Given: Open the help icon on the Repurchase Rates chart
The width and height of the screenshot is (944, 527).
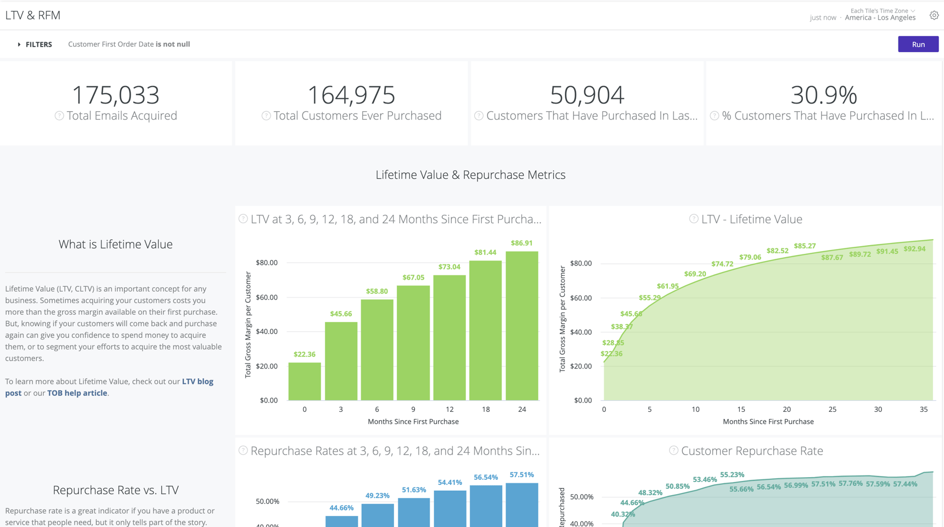Looking at the screenshot, I should pos(242,450).
